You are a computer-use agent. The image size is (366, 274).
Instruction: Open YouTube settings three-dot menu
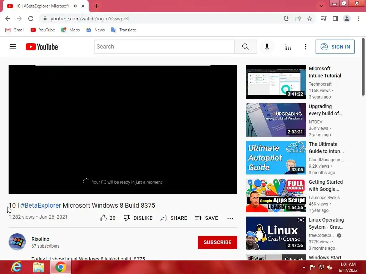(x=306, y=47)
